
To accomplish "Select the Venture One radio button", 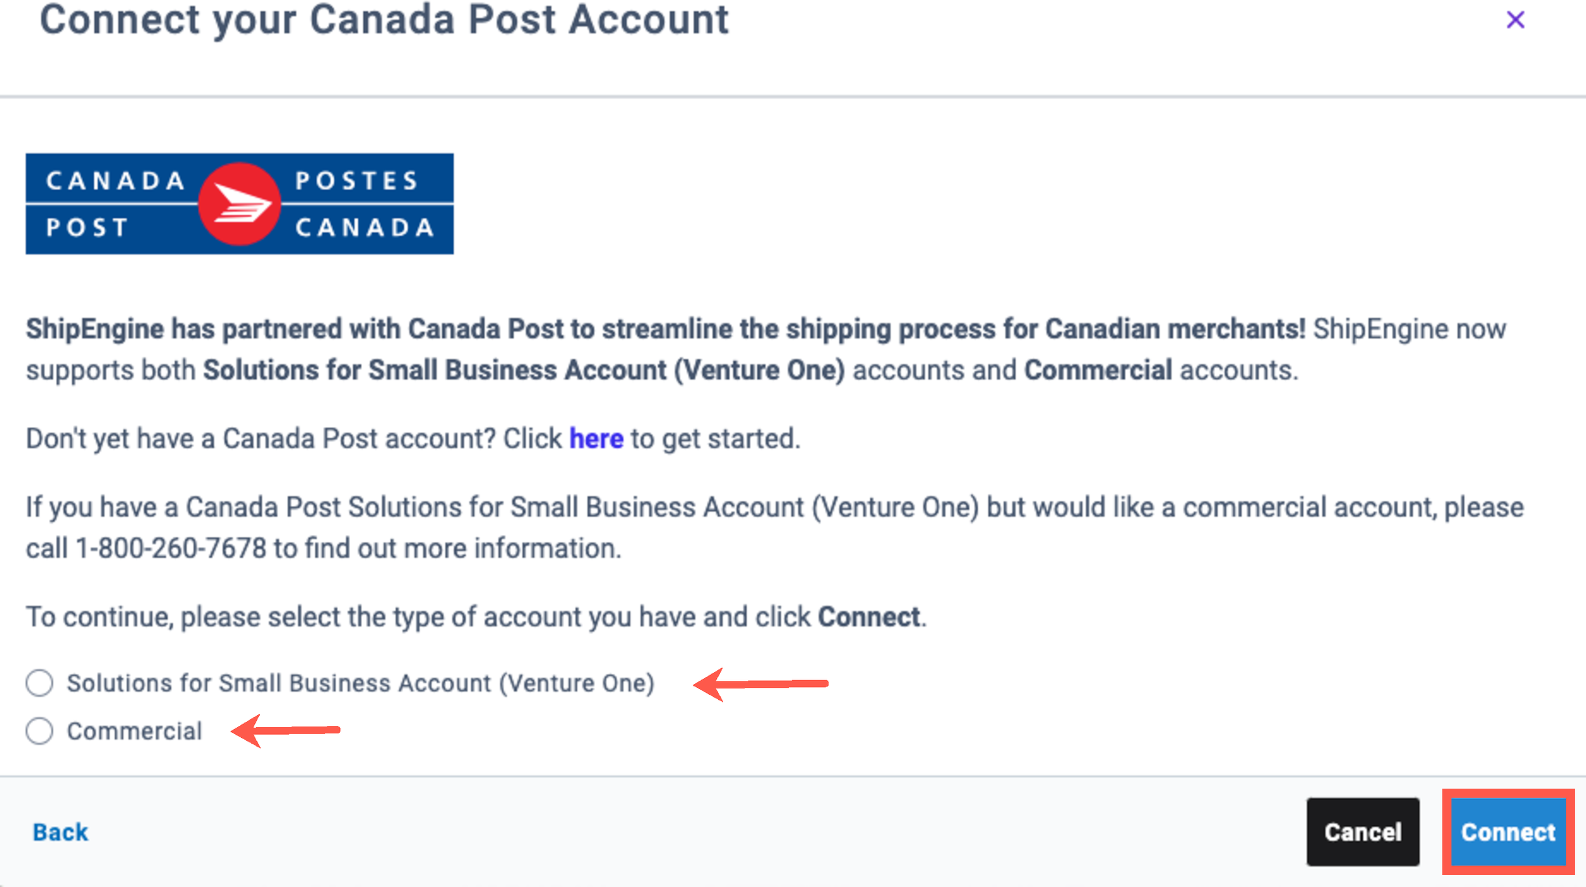I will pyautogui.click(x=39, y=683).
